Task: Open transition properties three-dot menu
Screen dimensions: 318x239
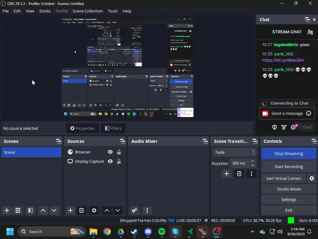Action: pyautogui.click(x=252, y=174)
